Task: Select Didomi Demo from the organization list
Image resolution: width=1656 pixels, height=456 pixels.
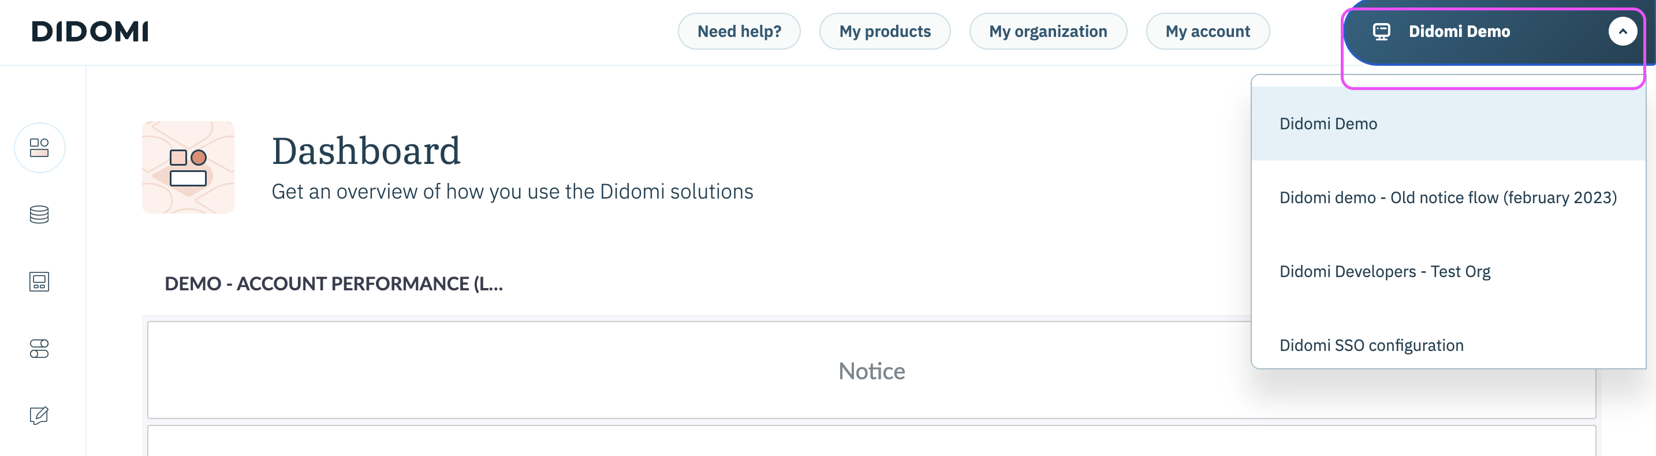Action: pyautogui.click(x=1328, y=124)
